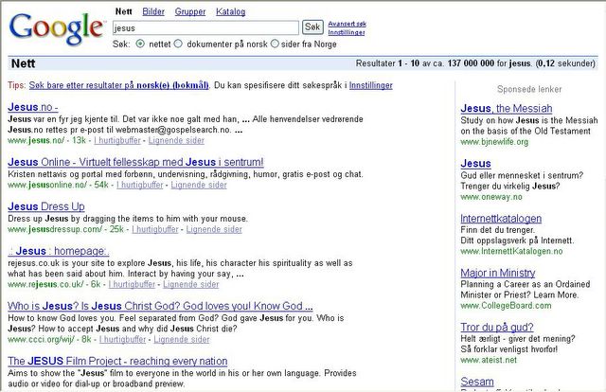Select the Nett tab
Screen dimensions: 606x392
click(x=124, y=11)
